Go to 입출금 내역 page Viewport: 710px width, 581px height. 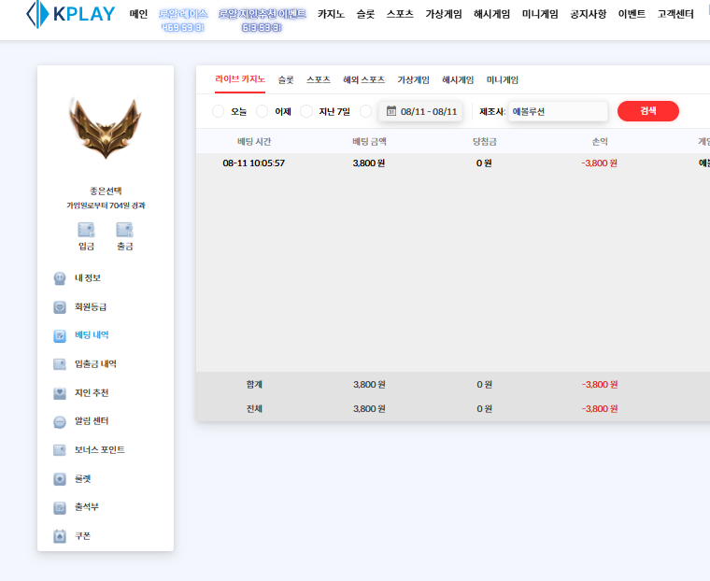click(x=95, y=364)
